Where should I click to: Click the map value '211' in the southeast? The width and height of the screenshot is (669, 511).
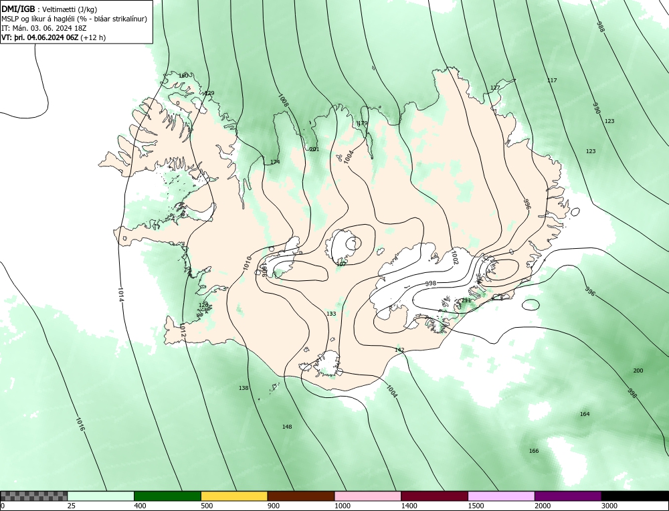[x=466, y=300]
